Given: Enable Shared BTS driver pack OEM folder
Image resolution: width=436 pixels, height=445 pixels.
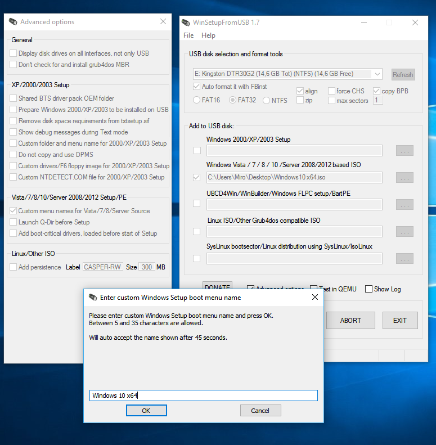Looking at the screenshot, I should tap(13, 98).
